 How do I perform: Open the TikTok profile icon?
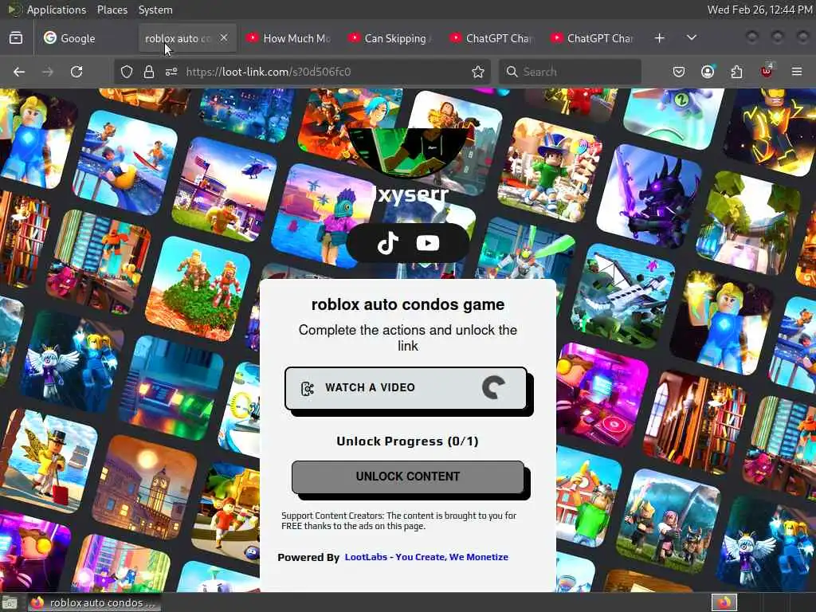click(388, 242)
